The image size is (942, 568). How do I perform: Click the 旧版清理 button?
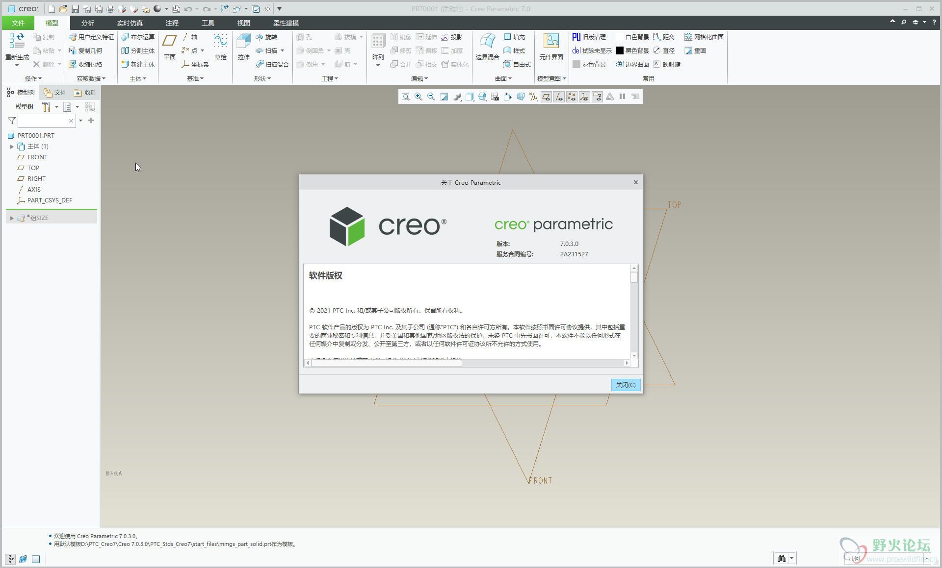pyautogui.click(x=589, y=37)
